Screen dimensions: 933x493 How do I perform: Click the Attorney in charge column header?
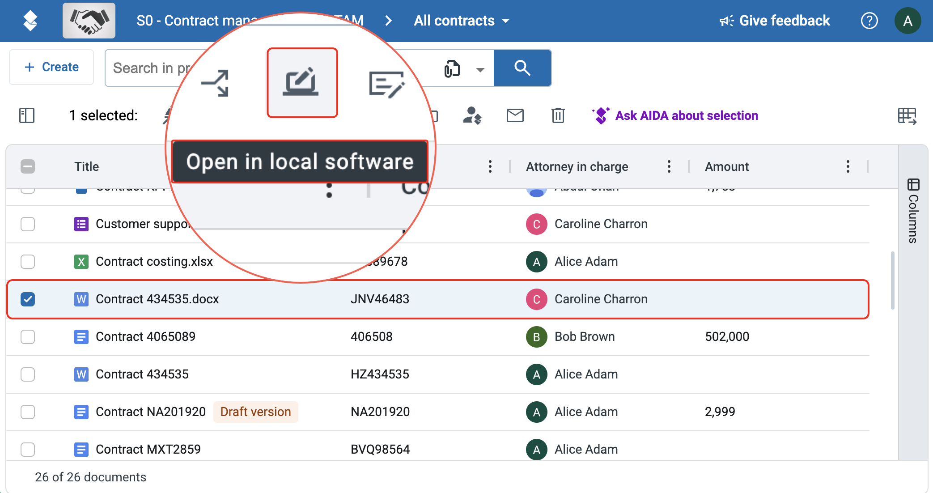point(577,166)
